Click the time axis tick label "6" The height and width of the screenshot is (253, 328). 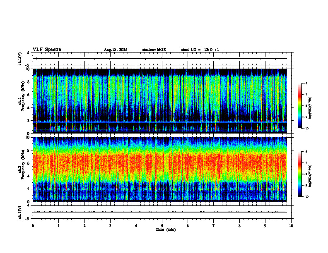(x=188, y=226)
